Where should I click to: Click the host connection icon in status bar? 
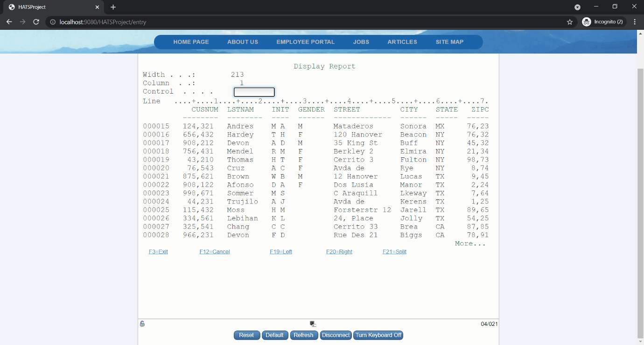pos(313,324)
